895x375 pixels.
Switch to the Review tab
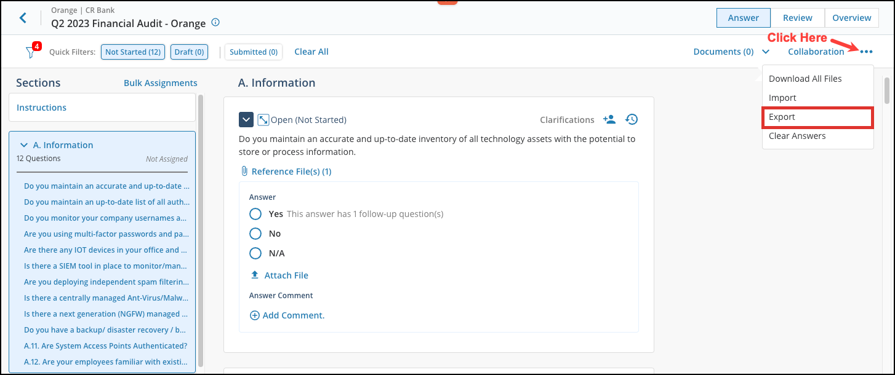[798, 18]
